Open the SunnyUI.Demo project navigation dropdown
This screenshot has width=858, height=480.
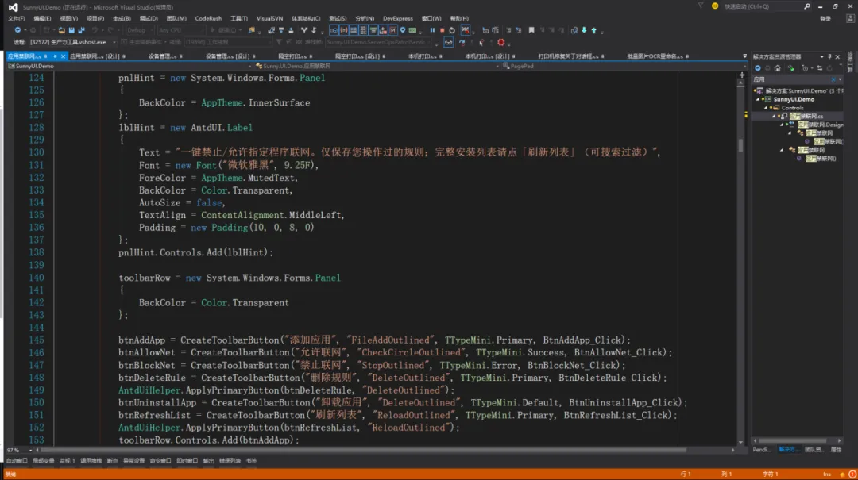click(x=129, y=66)
